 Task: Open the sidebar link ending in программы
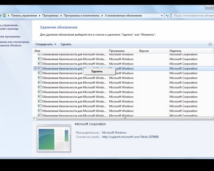tap(10, 36)
